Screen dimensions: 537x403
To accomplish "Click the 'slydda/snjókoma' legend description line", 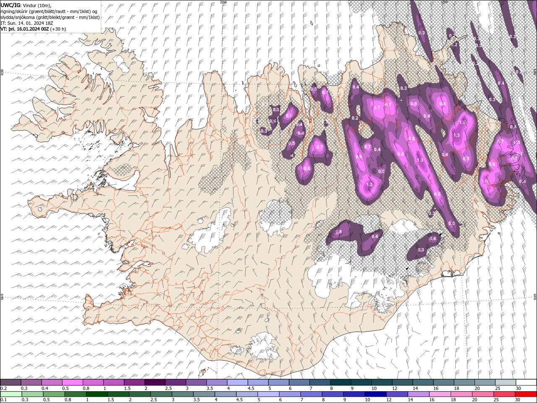I will 49,17.
